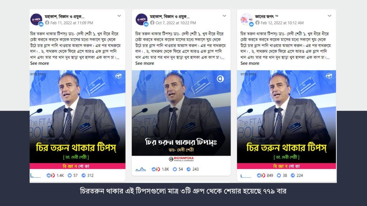Screen dimensions: 367x206
Task: Open options chevron on Feb 11 post
Action: click(x=119, y=16)
